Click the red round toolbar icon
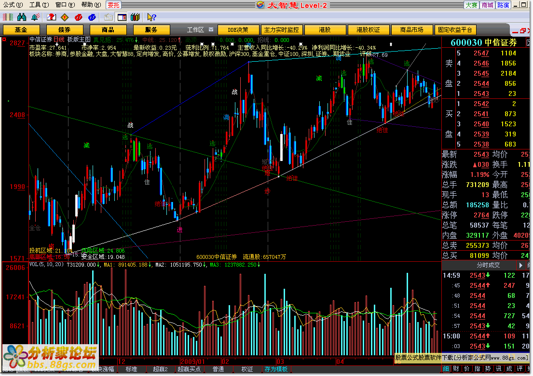 tap(78, 17)
